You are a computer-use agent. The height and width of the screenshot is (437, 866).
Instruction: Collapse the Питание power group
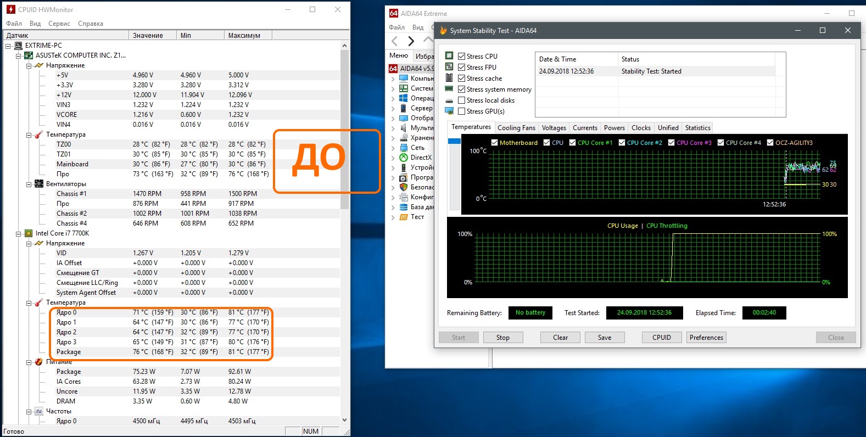[29, 362]
